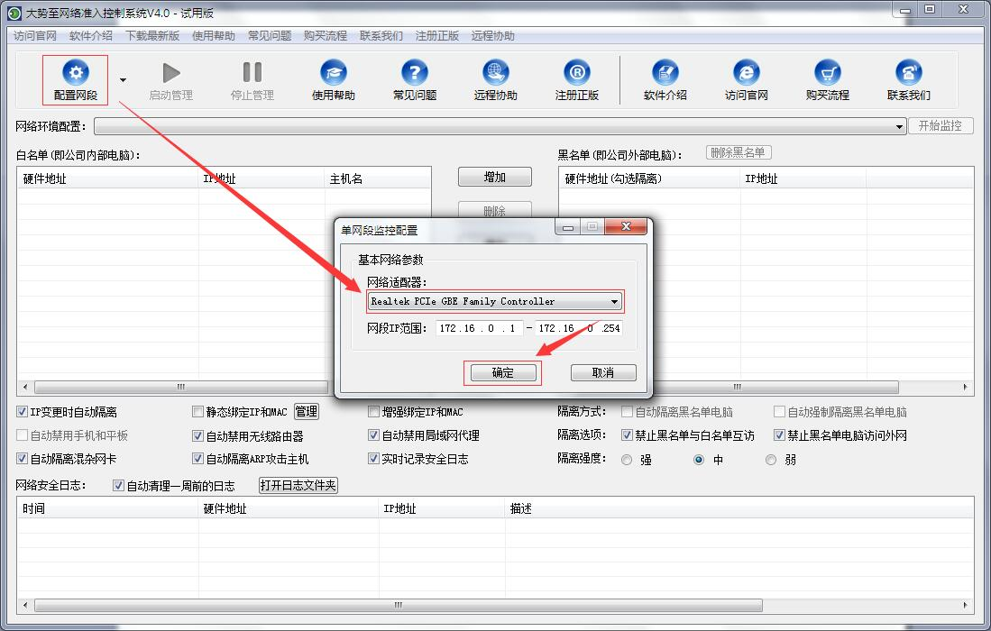Viewport: 991px width, 631px height.
Task: Open the 购买流程 menu item
Action: [326, 36]
